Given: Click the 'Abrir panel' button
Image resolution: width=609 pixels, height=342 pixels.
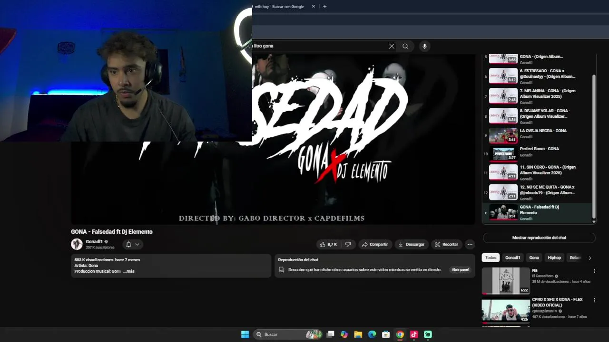Looking at the screenshot, I should coord(460,269).
